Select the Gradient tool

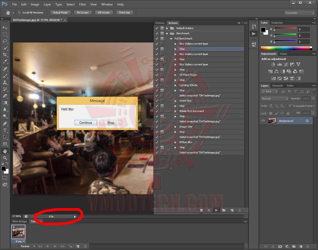pos(5,103)
